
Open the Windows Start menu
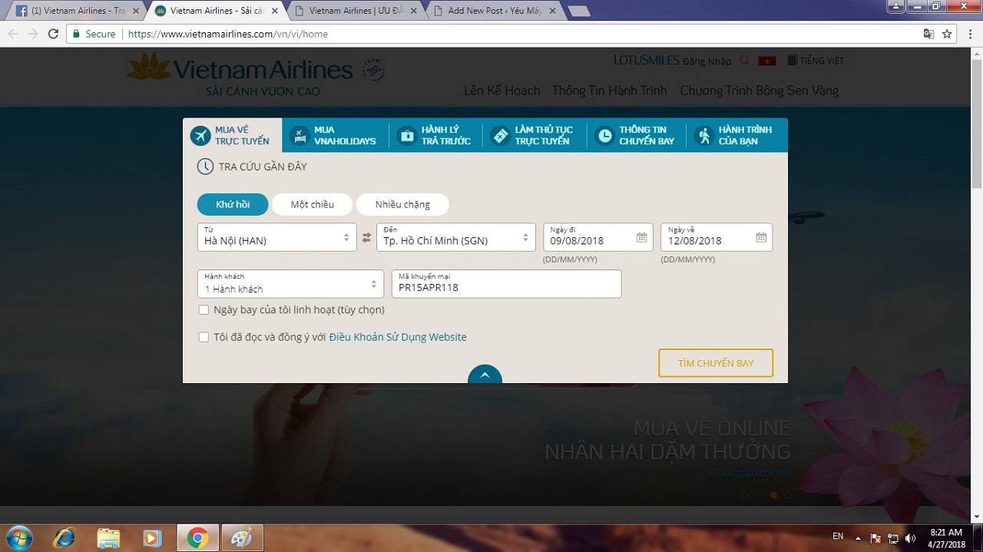click(x=18, y=537)
